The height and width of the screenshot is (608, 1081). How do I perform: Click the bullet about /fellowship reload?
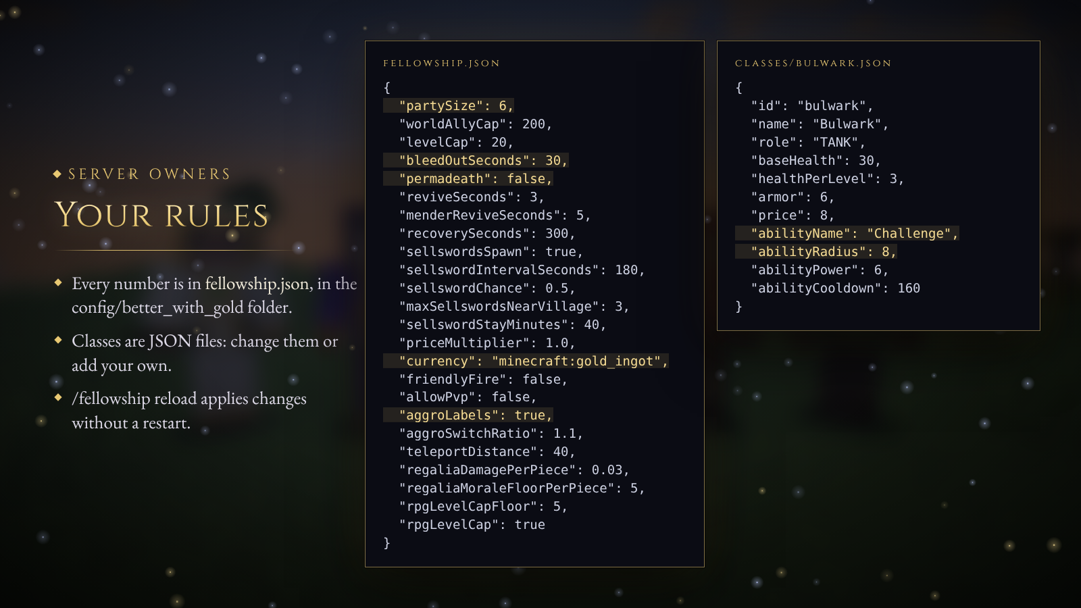tap(189, 411)
